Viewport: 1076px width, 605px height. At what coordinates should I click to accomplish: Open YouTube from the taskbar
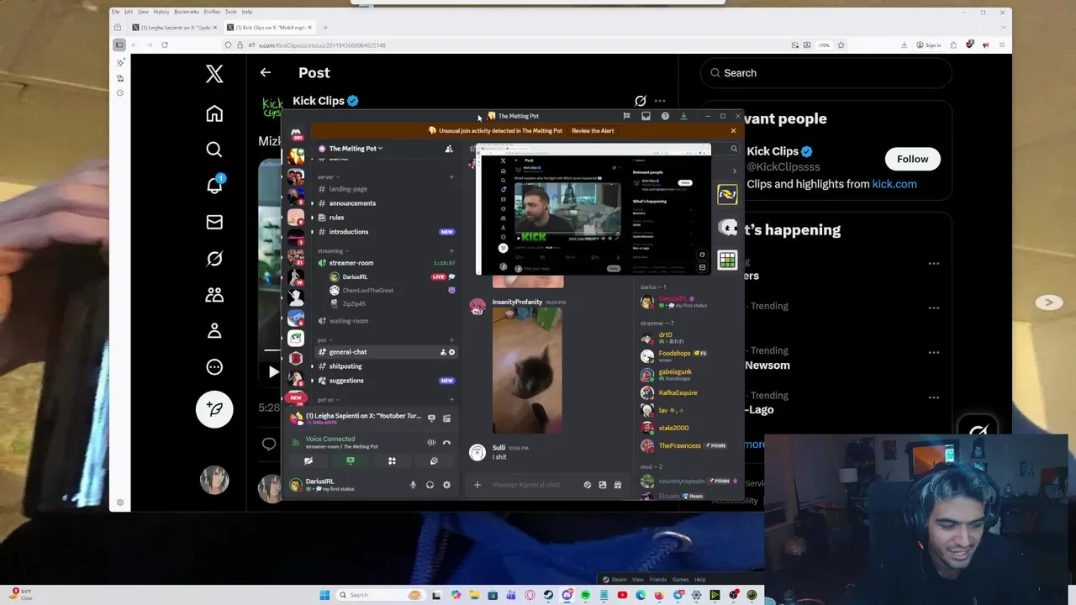(622, 595)
